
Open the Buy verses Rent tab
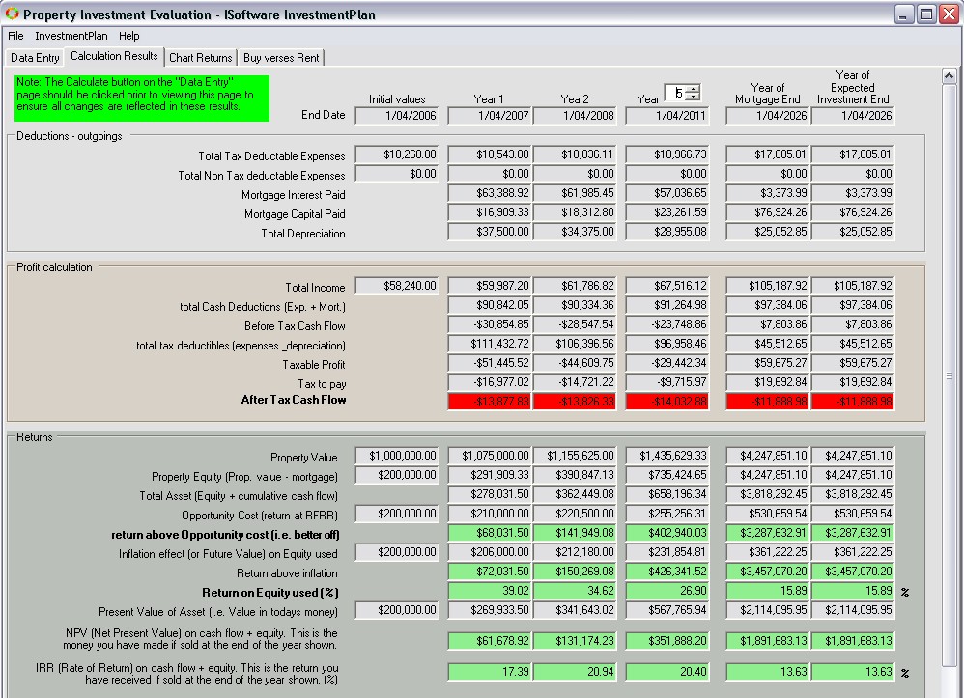281,58
